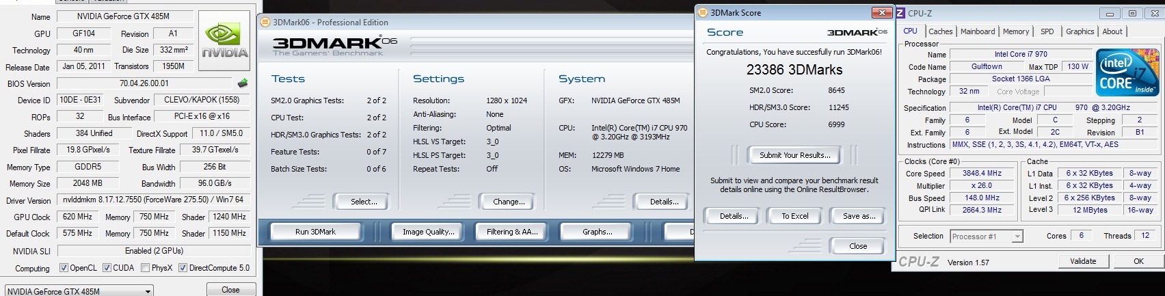
Task: Open the GPU selector dropdown in GPU-Z
Action: (x=79, y=291)
